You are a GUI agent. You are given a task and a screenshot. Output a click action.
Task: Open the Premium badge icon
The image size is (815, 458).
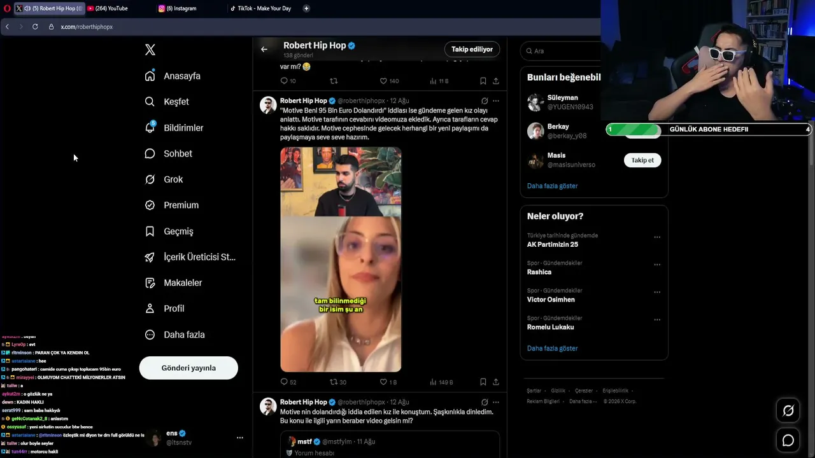(x=150, y=205)
